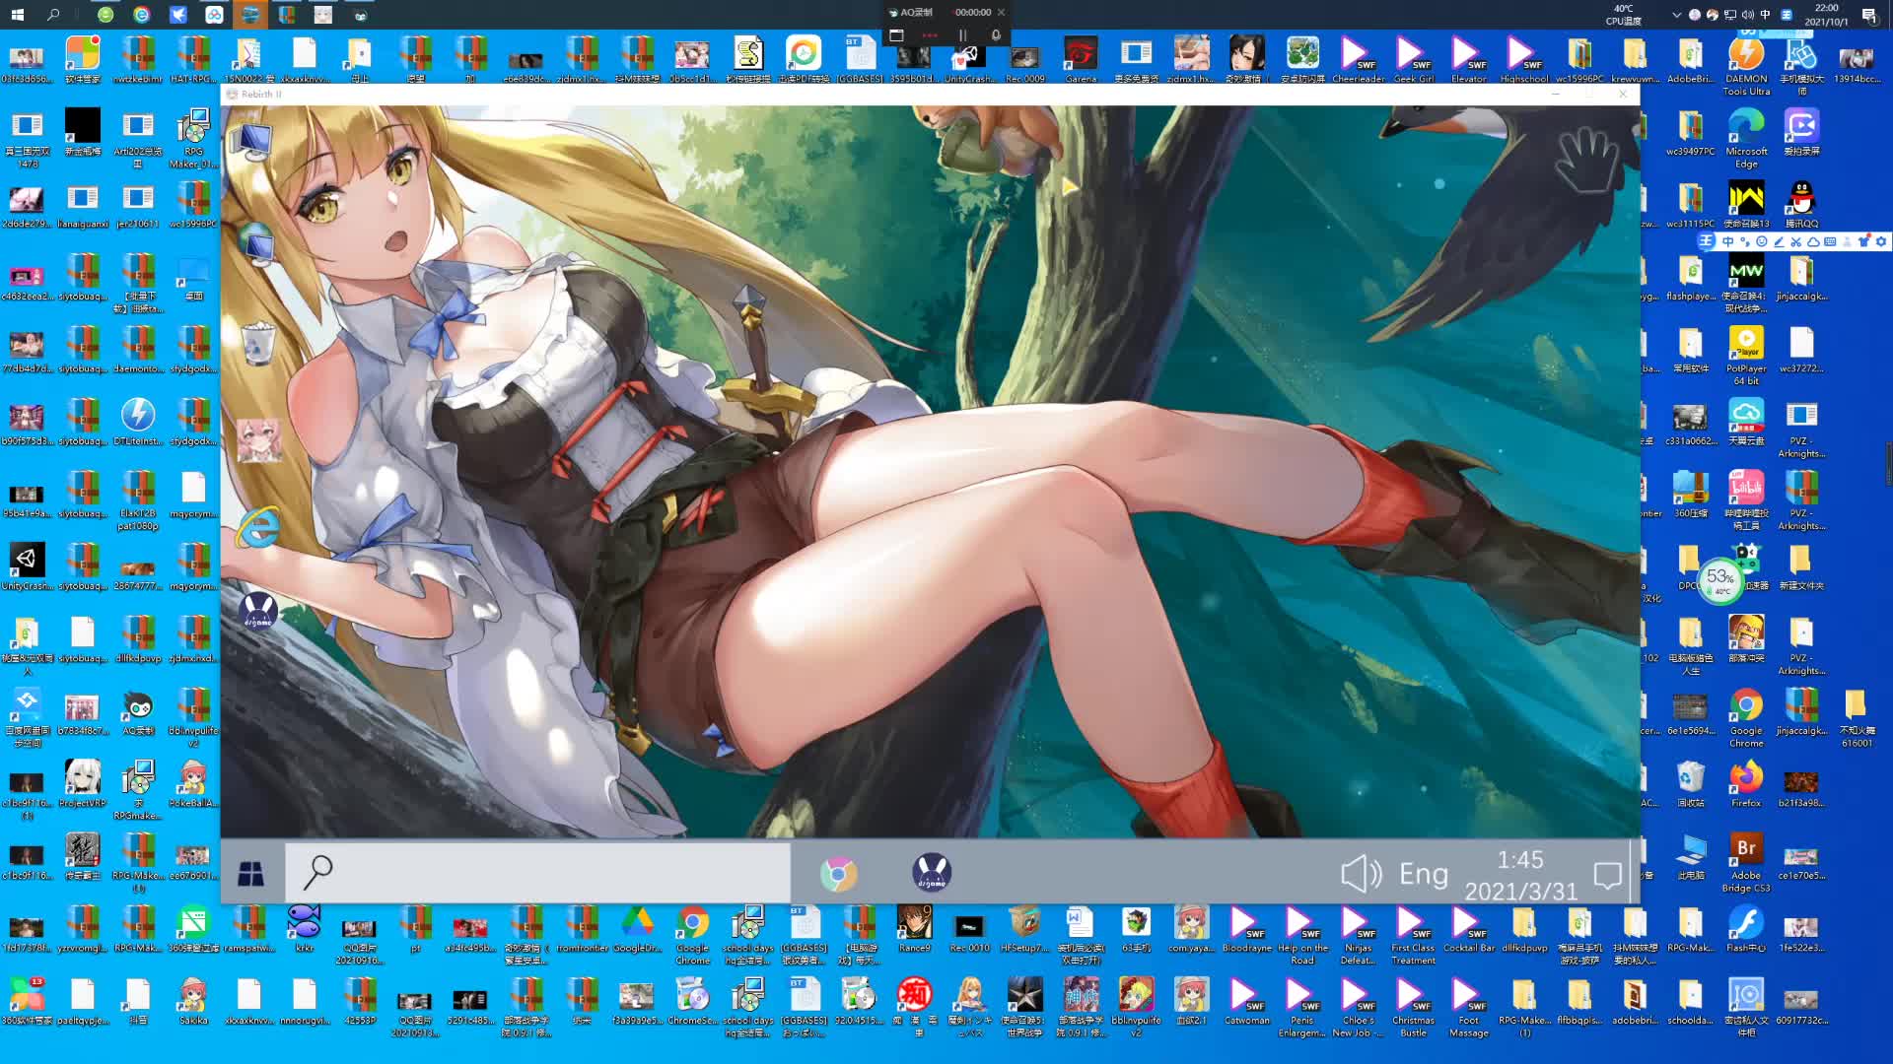Launch Google Chrome shortcut on right desktop
Viewport: 1893px width, 1064px height.
[1746, 717]
